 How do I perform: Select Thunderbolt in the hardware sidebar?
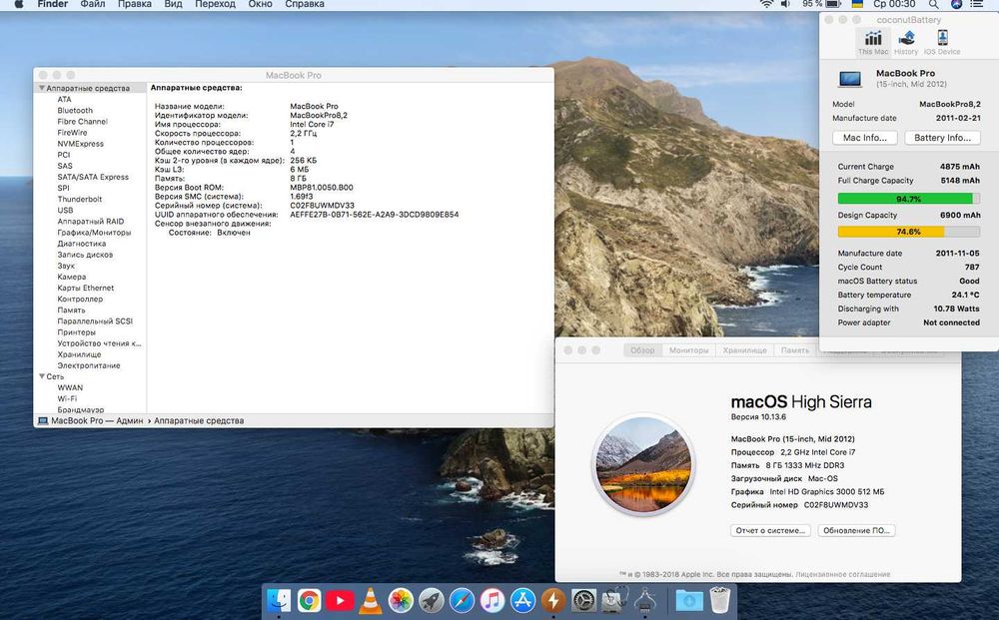coord(80,199)
